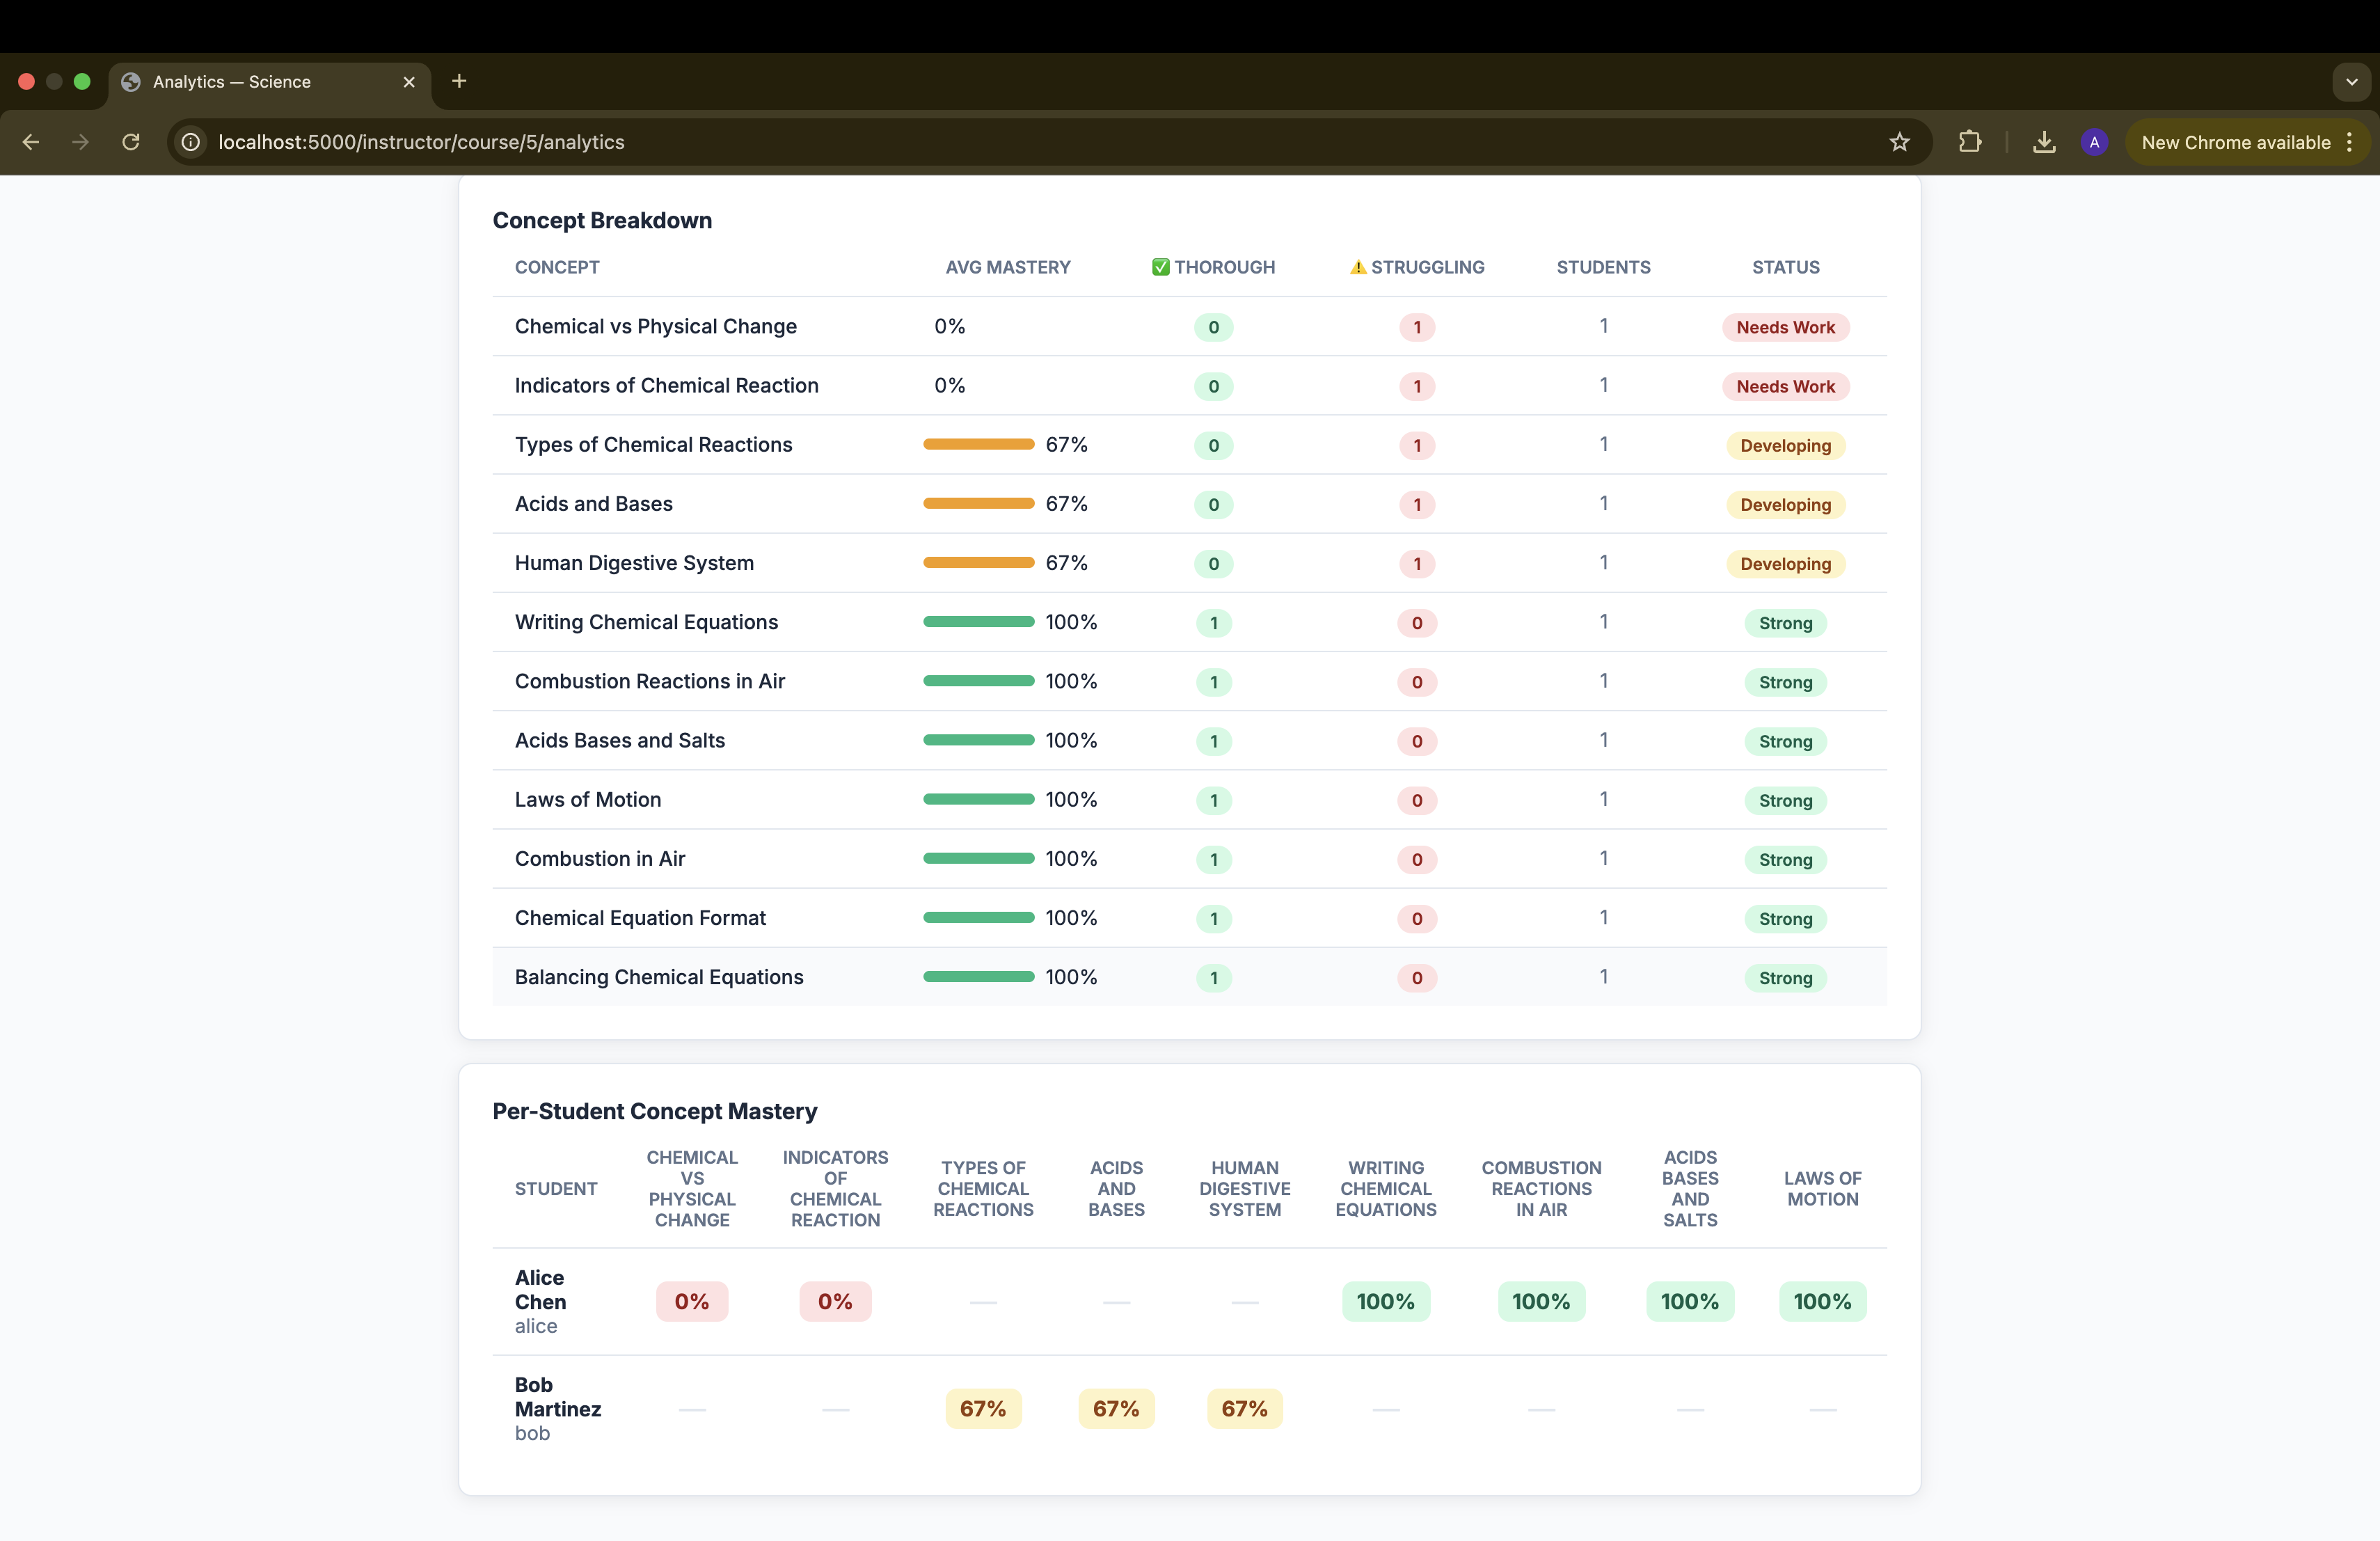Viewport: 2380px width, 1541px height.
Task: Click the browser forward arrow
Action: pyautogui.click(x=80, y=142)
